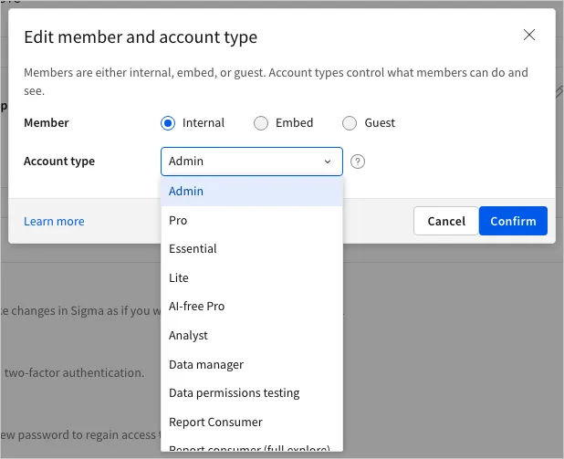Screen dimensions: 564x459
Task: Choose AI-free Pro account type
Action: coord(252,307)
